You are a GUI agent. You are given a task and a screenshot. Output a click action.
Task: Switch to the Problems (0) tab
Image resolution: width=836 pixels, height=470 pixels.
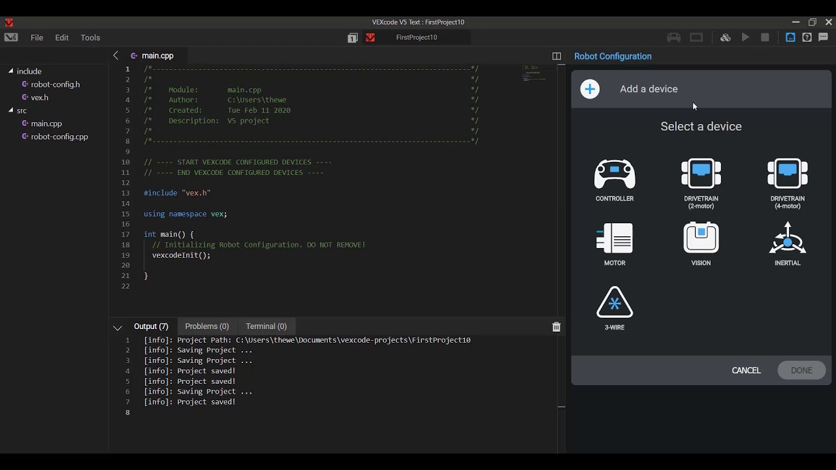207,326
